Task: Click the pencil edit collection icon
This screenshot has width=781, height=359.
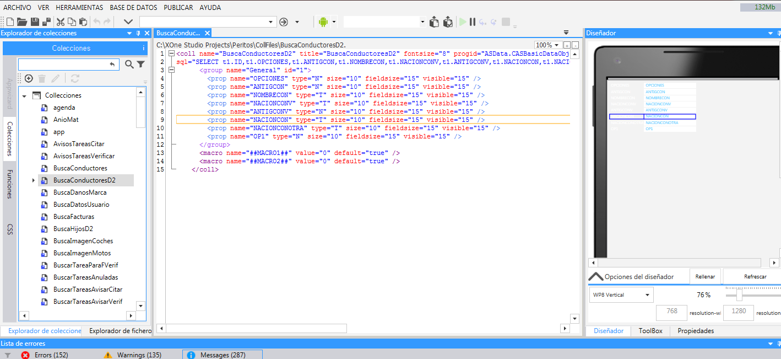Action: coord(56,79)
